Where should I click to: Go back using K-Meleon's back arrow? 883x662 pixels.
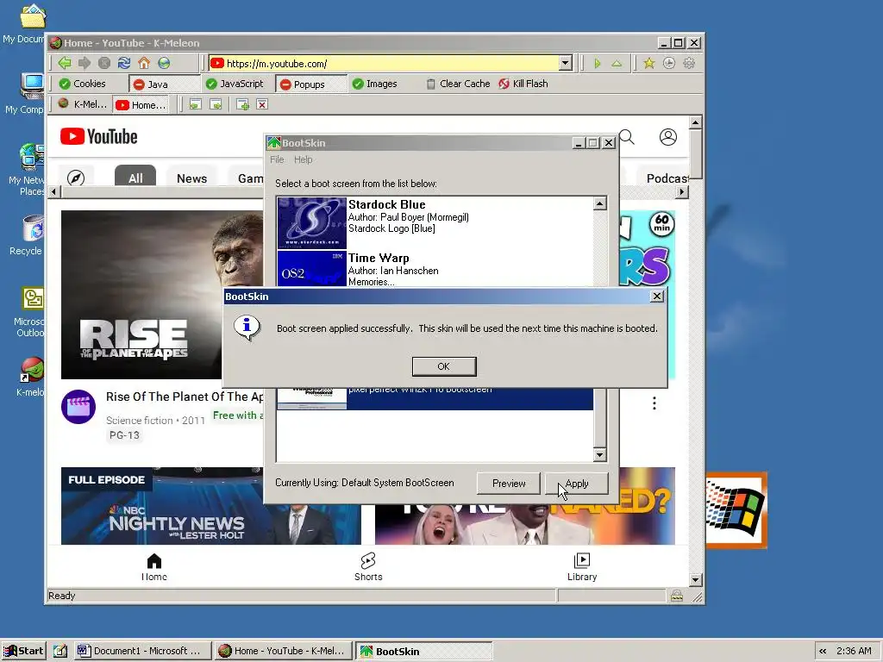65,63
